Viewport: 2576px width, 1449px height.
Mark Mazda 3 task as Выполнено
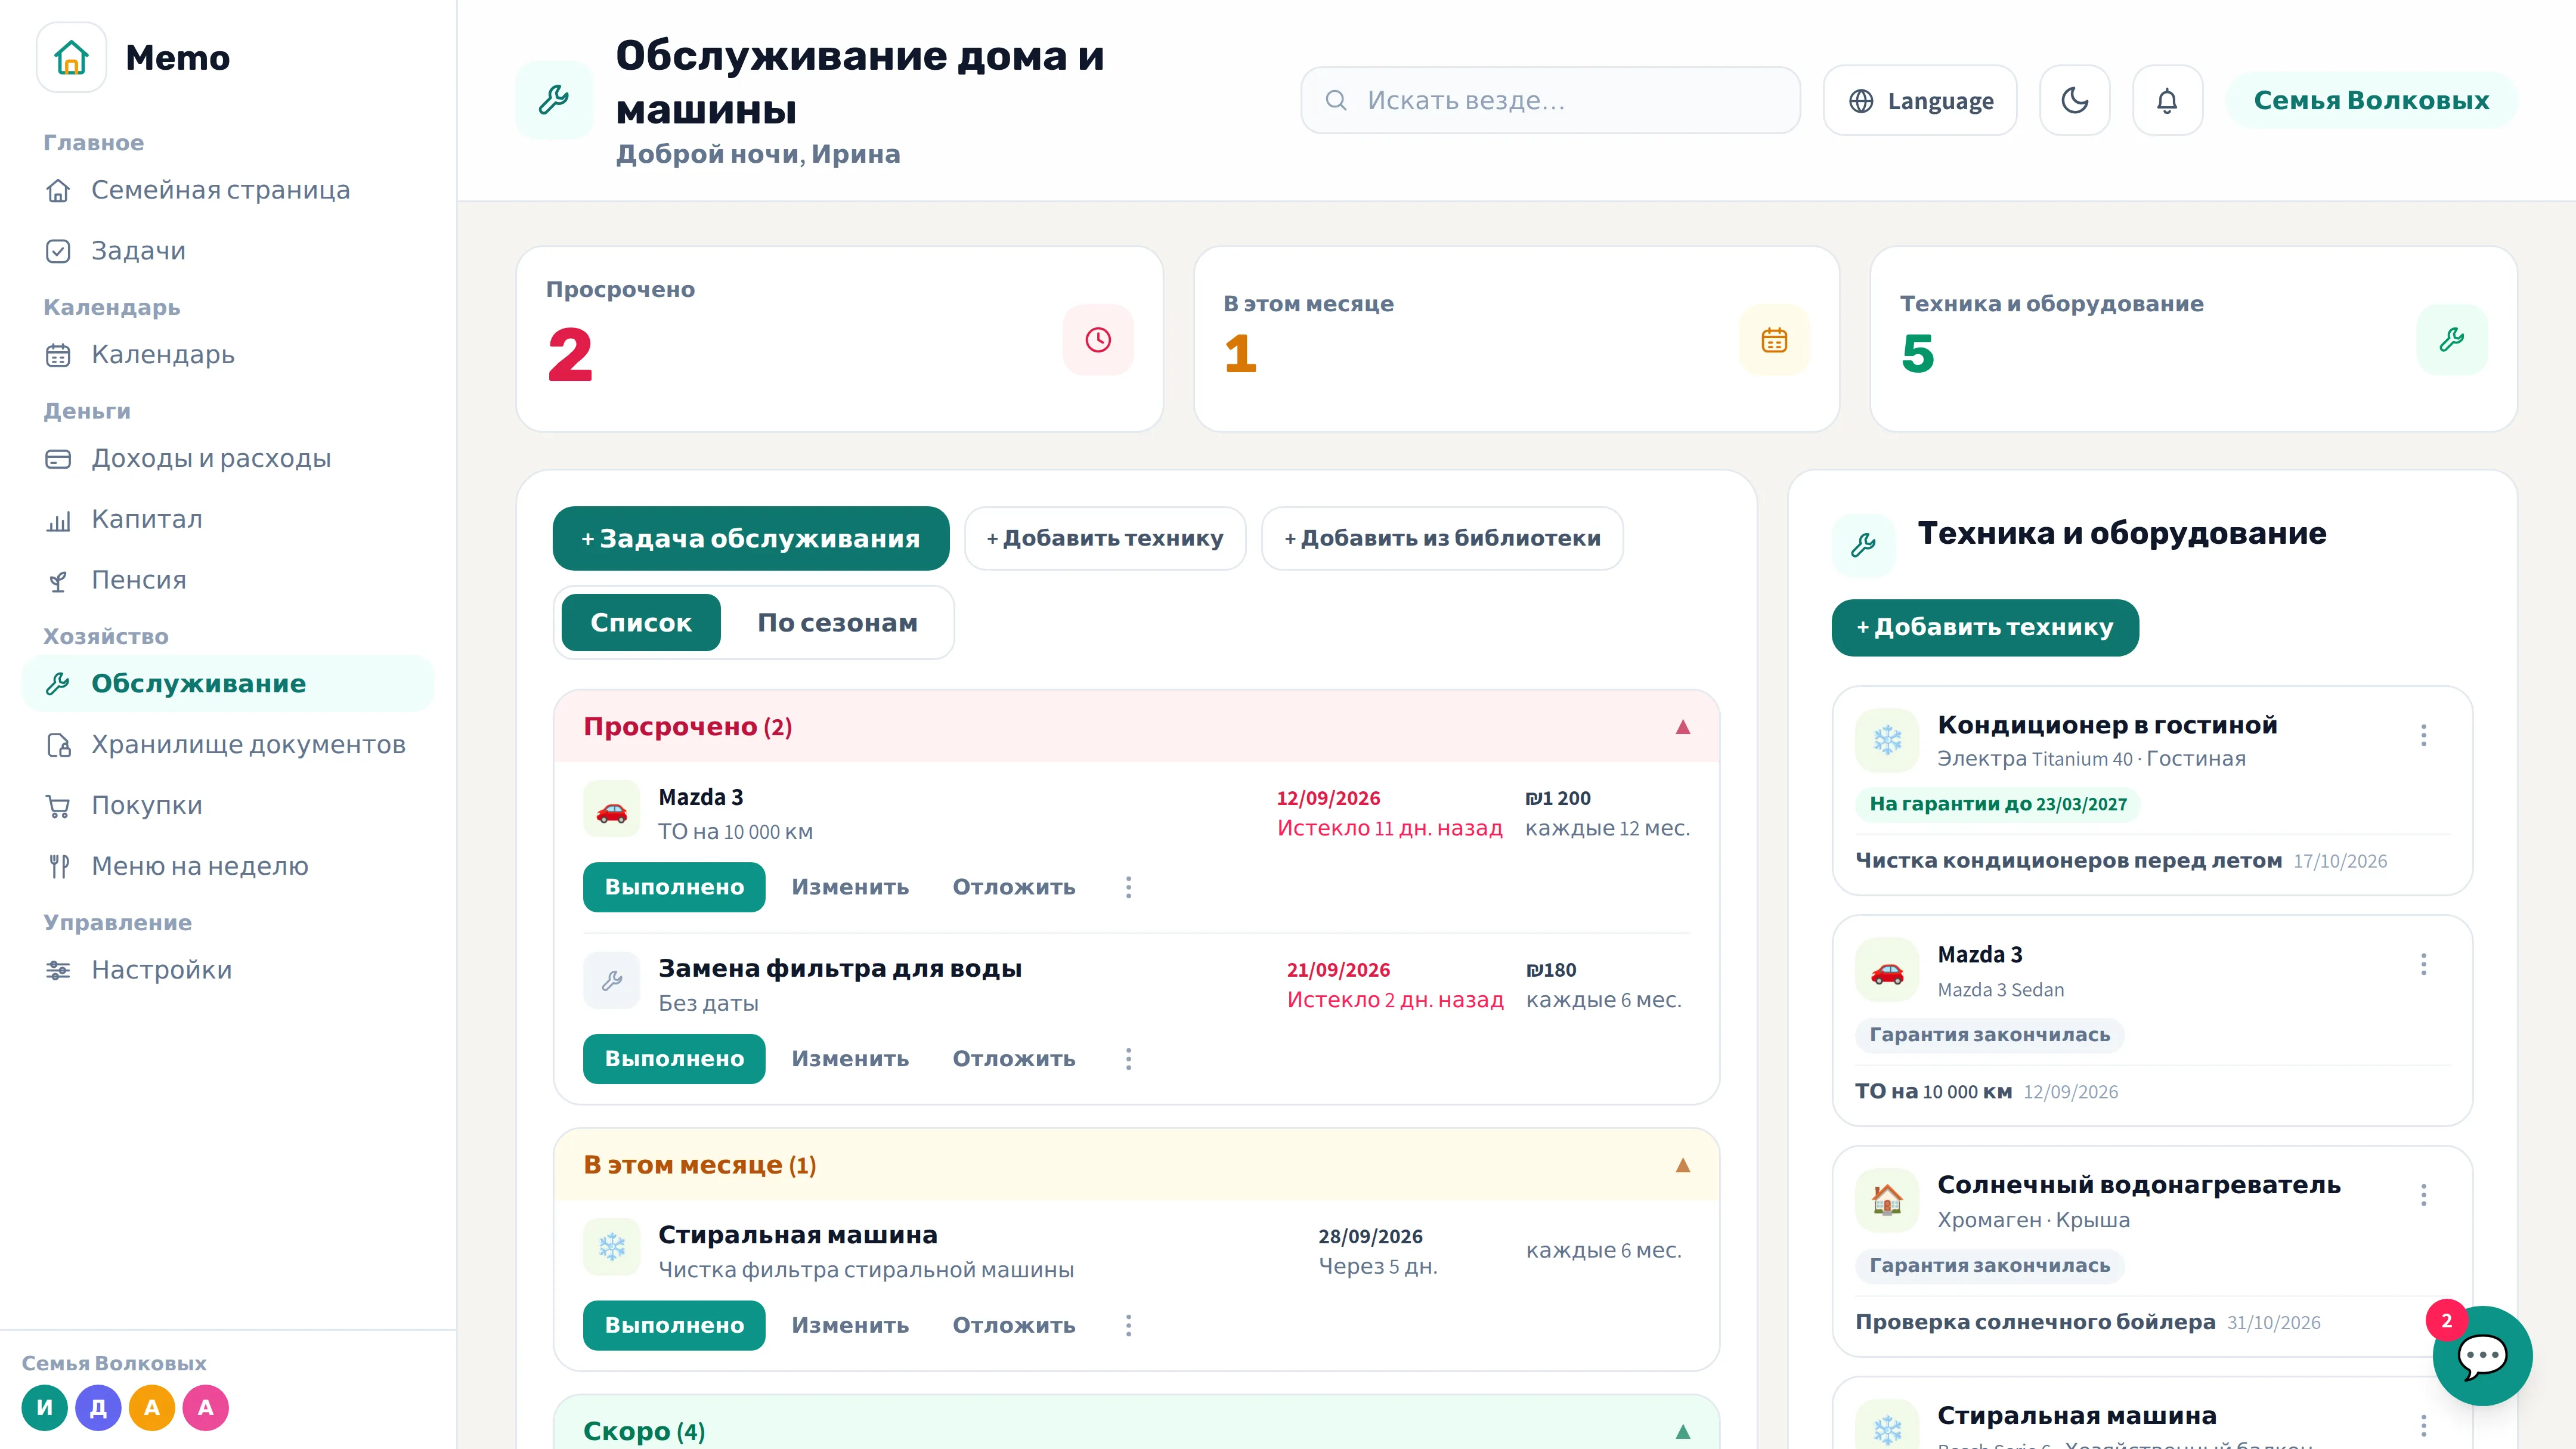coord(674,887)
